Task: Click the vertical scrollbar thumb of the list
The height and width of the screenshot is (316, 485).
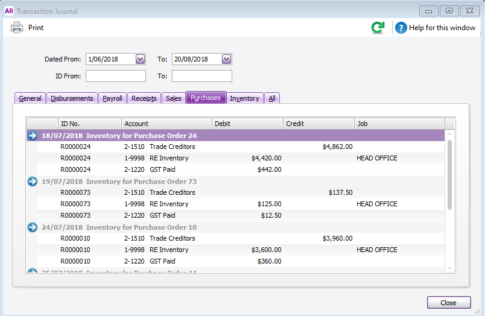Action: (450, 175)
